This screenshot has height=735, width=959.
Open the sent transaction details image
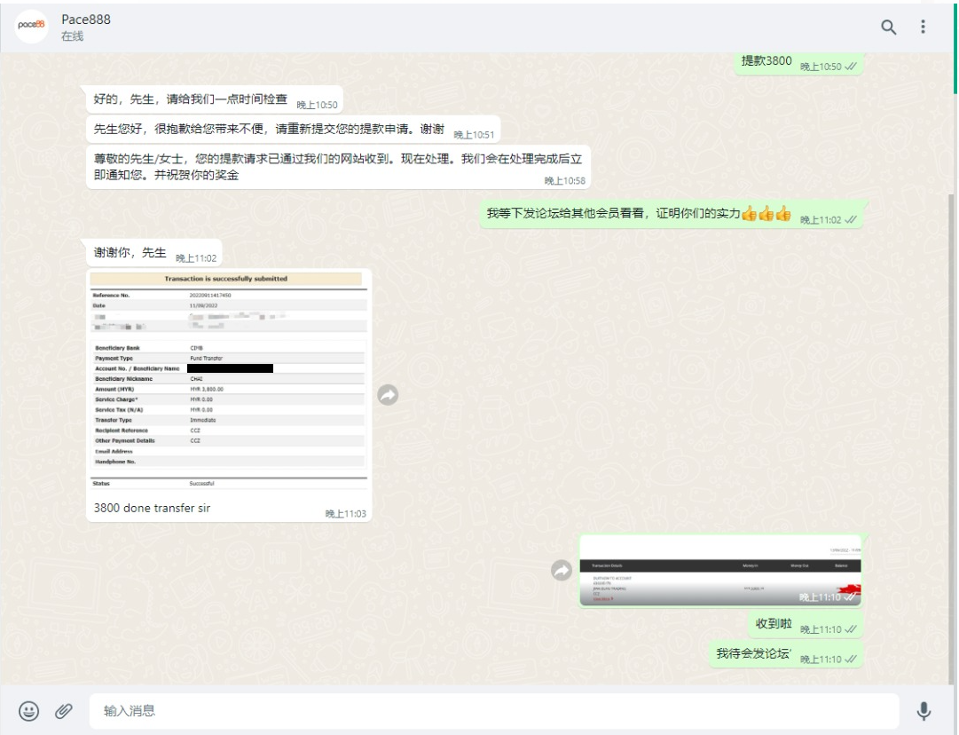[720, 571]
